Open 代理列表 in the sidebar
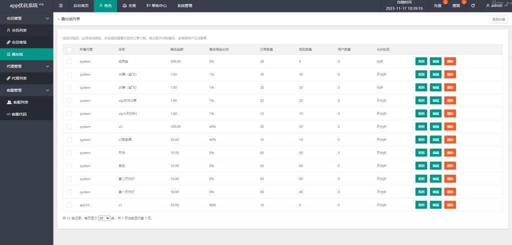 pos(19,78)
